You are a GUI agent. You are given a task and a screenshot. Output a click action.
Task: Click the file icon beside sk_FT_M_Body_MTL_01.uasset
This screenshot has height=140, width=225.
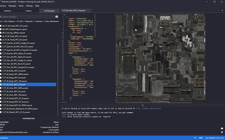1,36
